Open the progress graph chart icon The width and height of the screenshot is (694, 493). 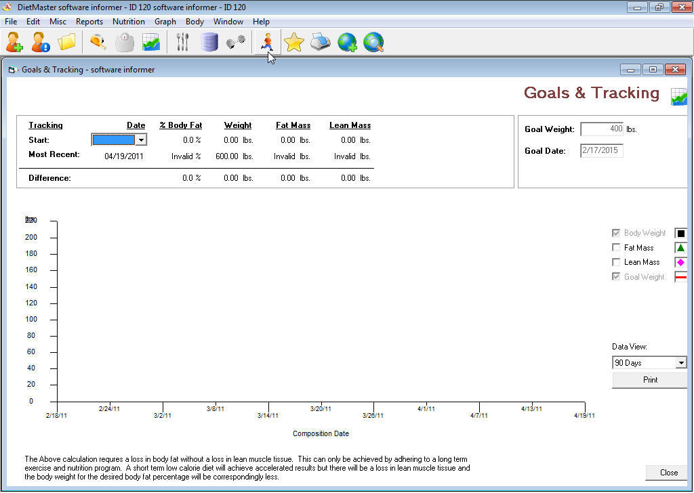(150, 42)
